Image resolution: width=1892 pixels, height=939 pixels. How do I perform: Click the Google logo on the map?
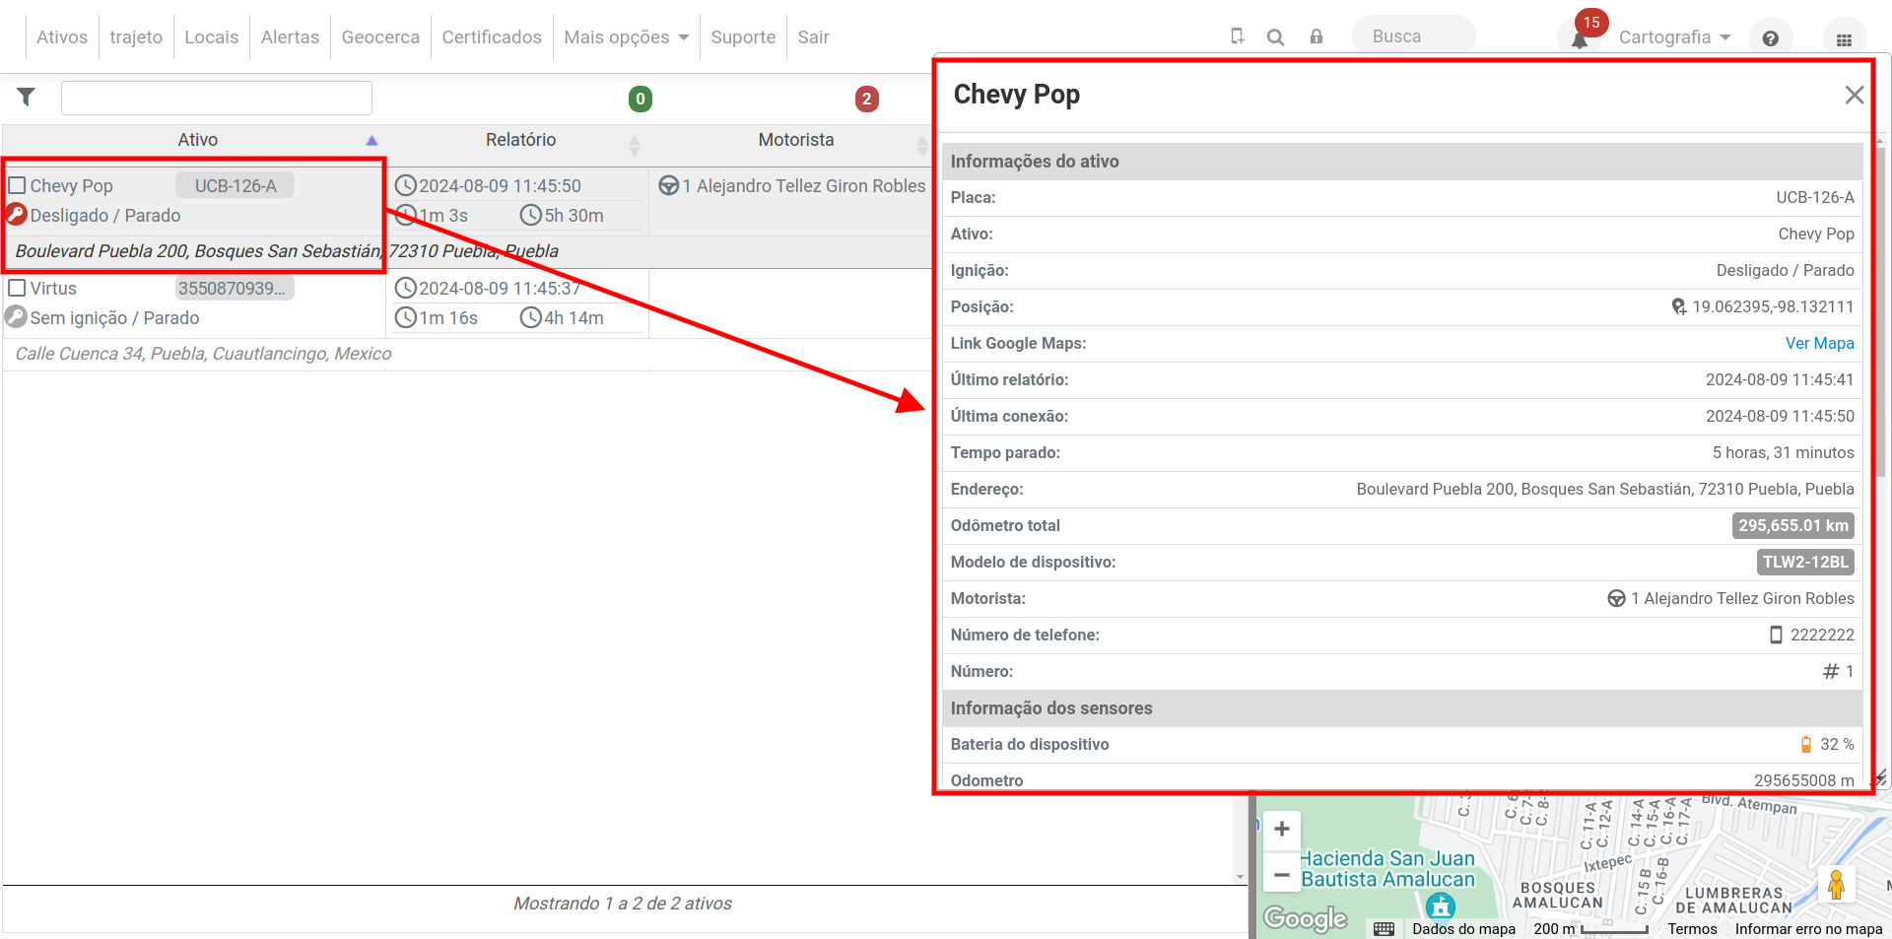1305,918
